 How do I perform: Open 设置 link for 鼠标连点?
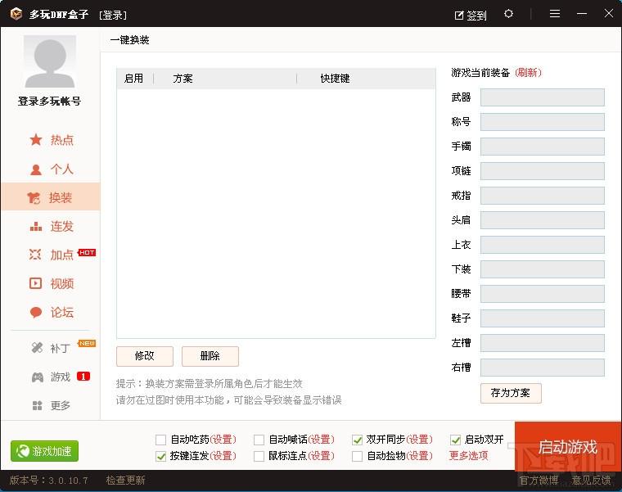[x=322, y=456]
